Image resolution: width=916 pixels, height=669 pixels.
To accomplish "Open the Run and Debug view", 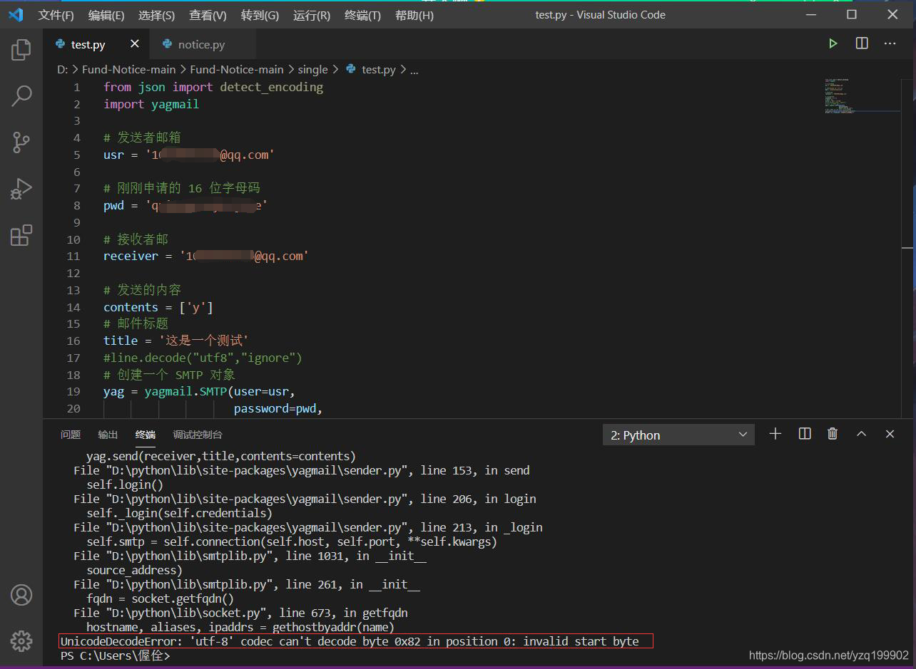I will click(21, 189).
